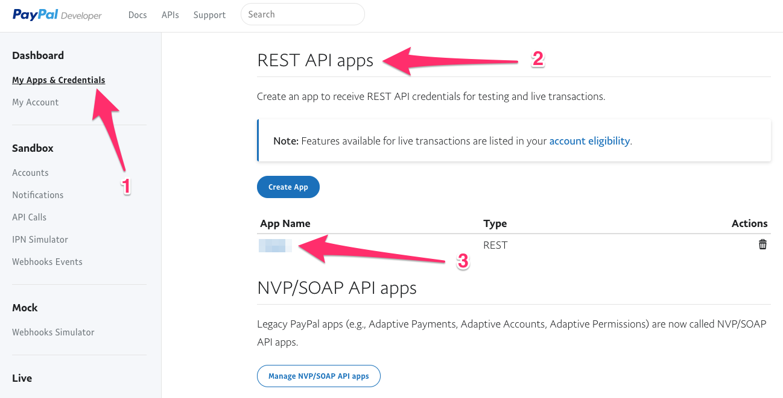Image resolution: width=783 pixels, height=398 pixels.
Task: Delete the REST app using trash icon
Action: coord(762,244)
